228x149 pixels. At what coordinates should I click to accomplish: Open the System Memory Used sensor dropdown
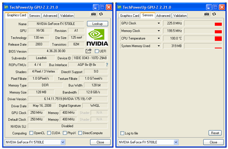pos(159,46)
